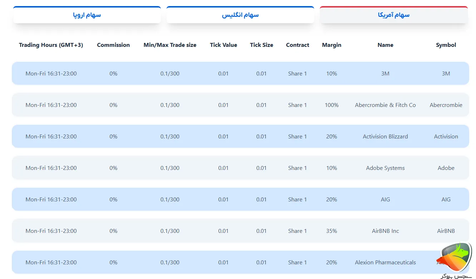Viewport: 476px width, 279px height.
Task: Click the Commission column header
Action: tap(113, 45)
